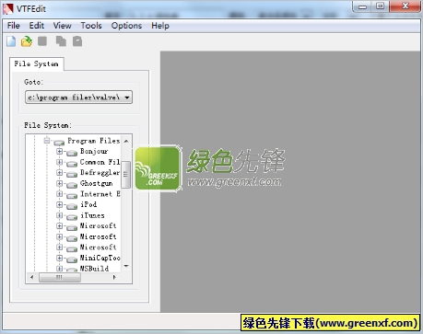The width and height of the screenshot is (423, 334).
Task: Maximize the VTFEdit window
Action: pyautogui.click(x=381, y=6)
